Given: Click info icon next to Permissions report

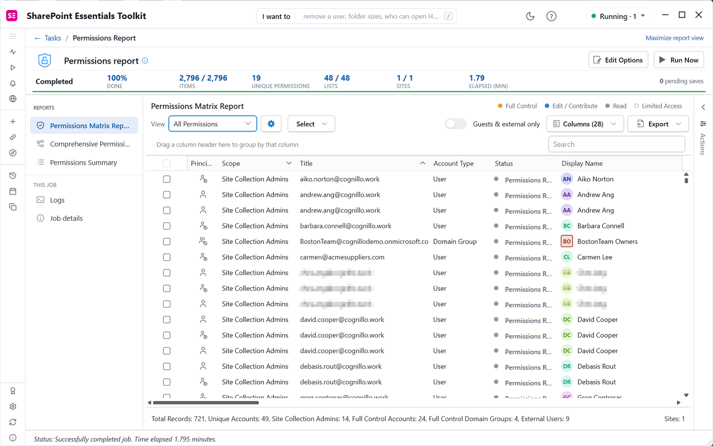Looking at the screenshot, I should point(145,61).
